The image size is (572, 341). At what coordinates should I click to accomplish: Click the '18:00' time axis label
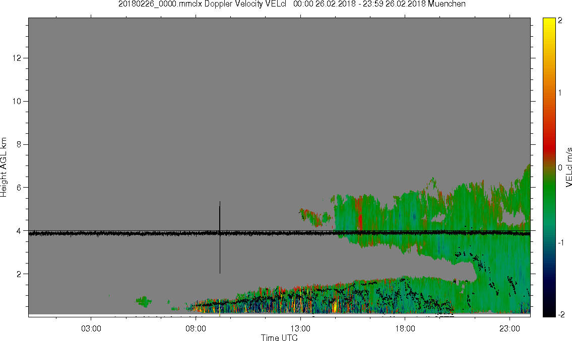(405, 329)
